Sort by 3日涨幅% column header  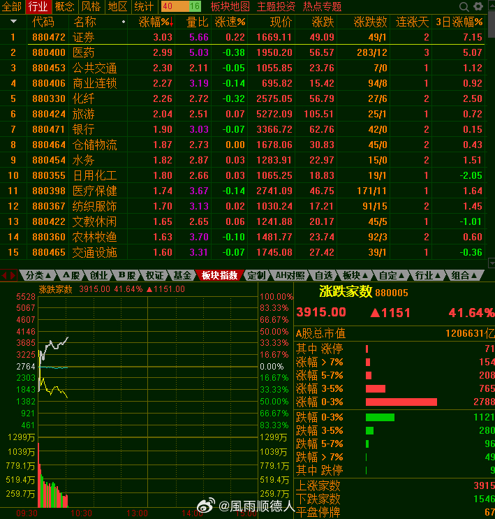tap(459, 22)
